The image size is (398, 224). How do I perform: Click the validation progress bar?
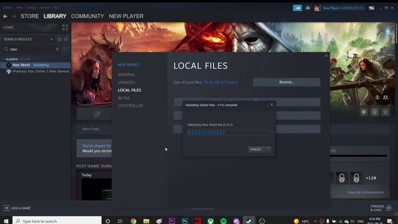[229, 133]
